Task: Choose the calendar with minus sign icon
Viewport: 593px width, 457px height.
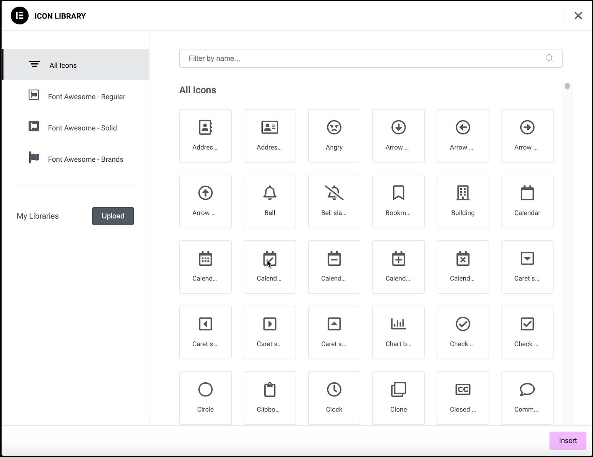Action: 334,267
